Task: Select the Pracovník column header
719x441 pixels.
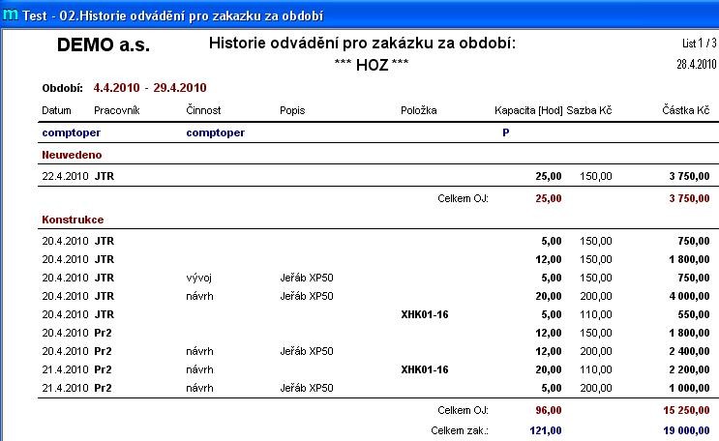Action: [117, 110]
